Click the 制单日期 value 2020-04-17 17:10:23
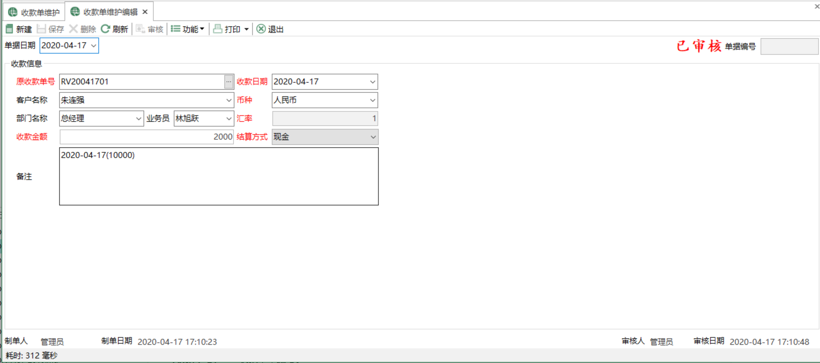 (x=177, y=342)
